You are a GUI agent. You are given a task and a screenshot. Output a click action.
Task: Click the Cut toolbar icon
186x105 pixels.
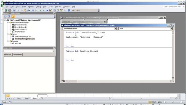(x=19, y=10)
